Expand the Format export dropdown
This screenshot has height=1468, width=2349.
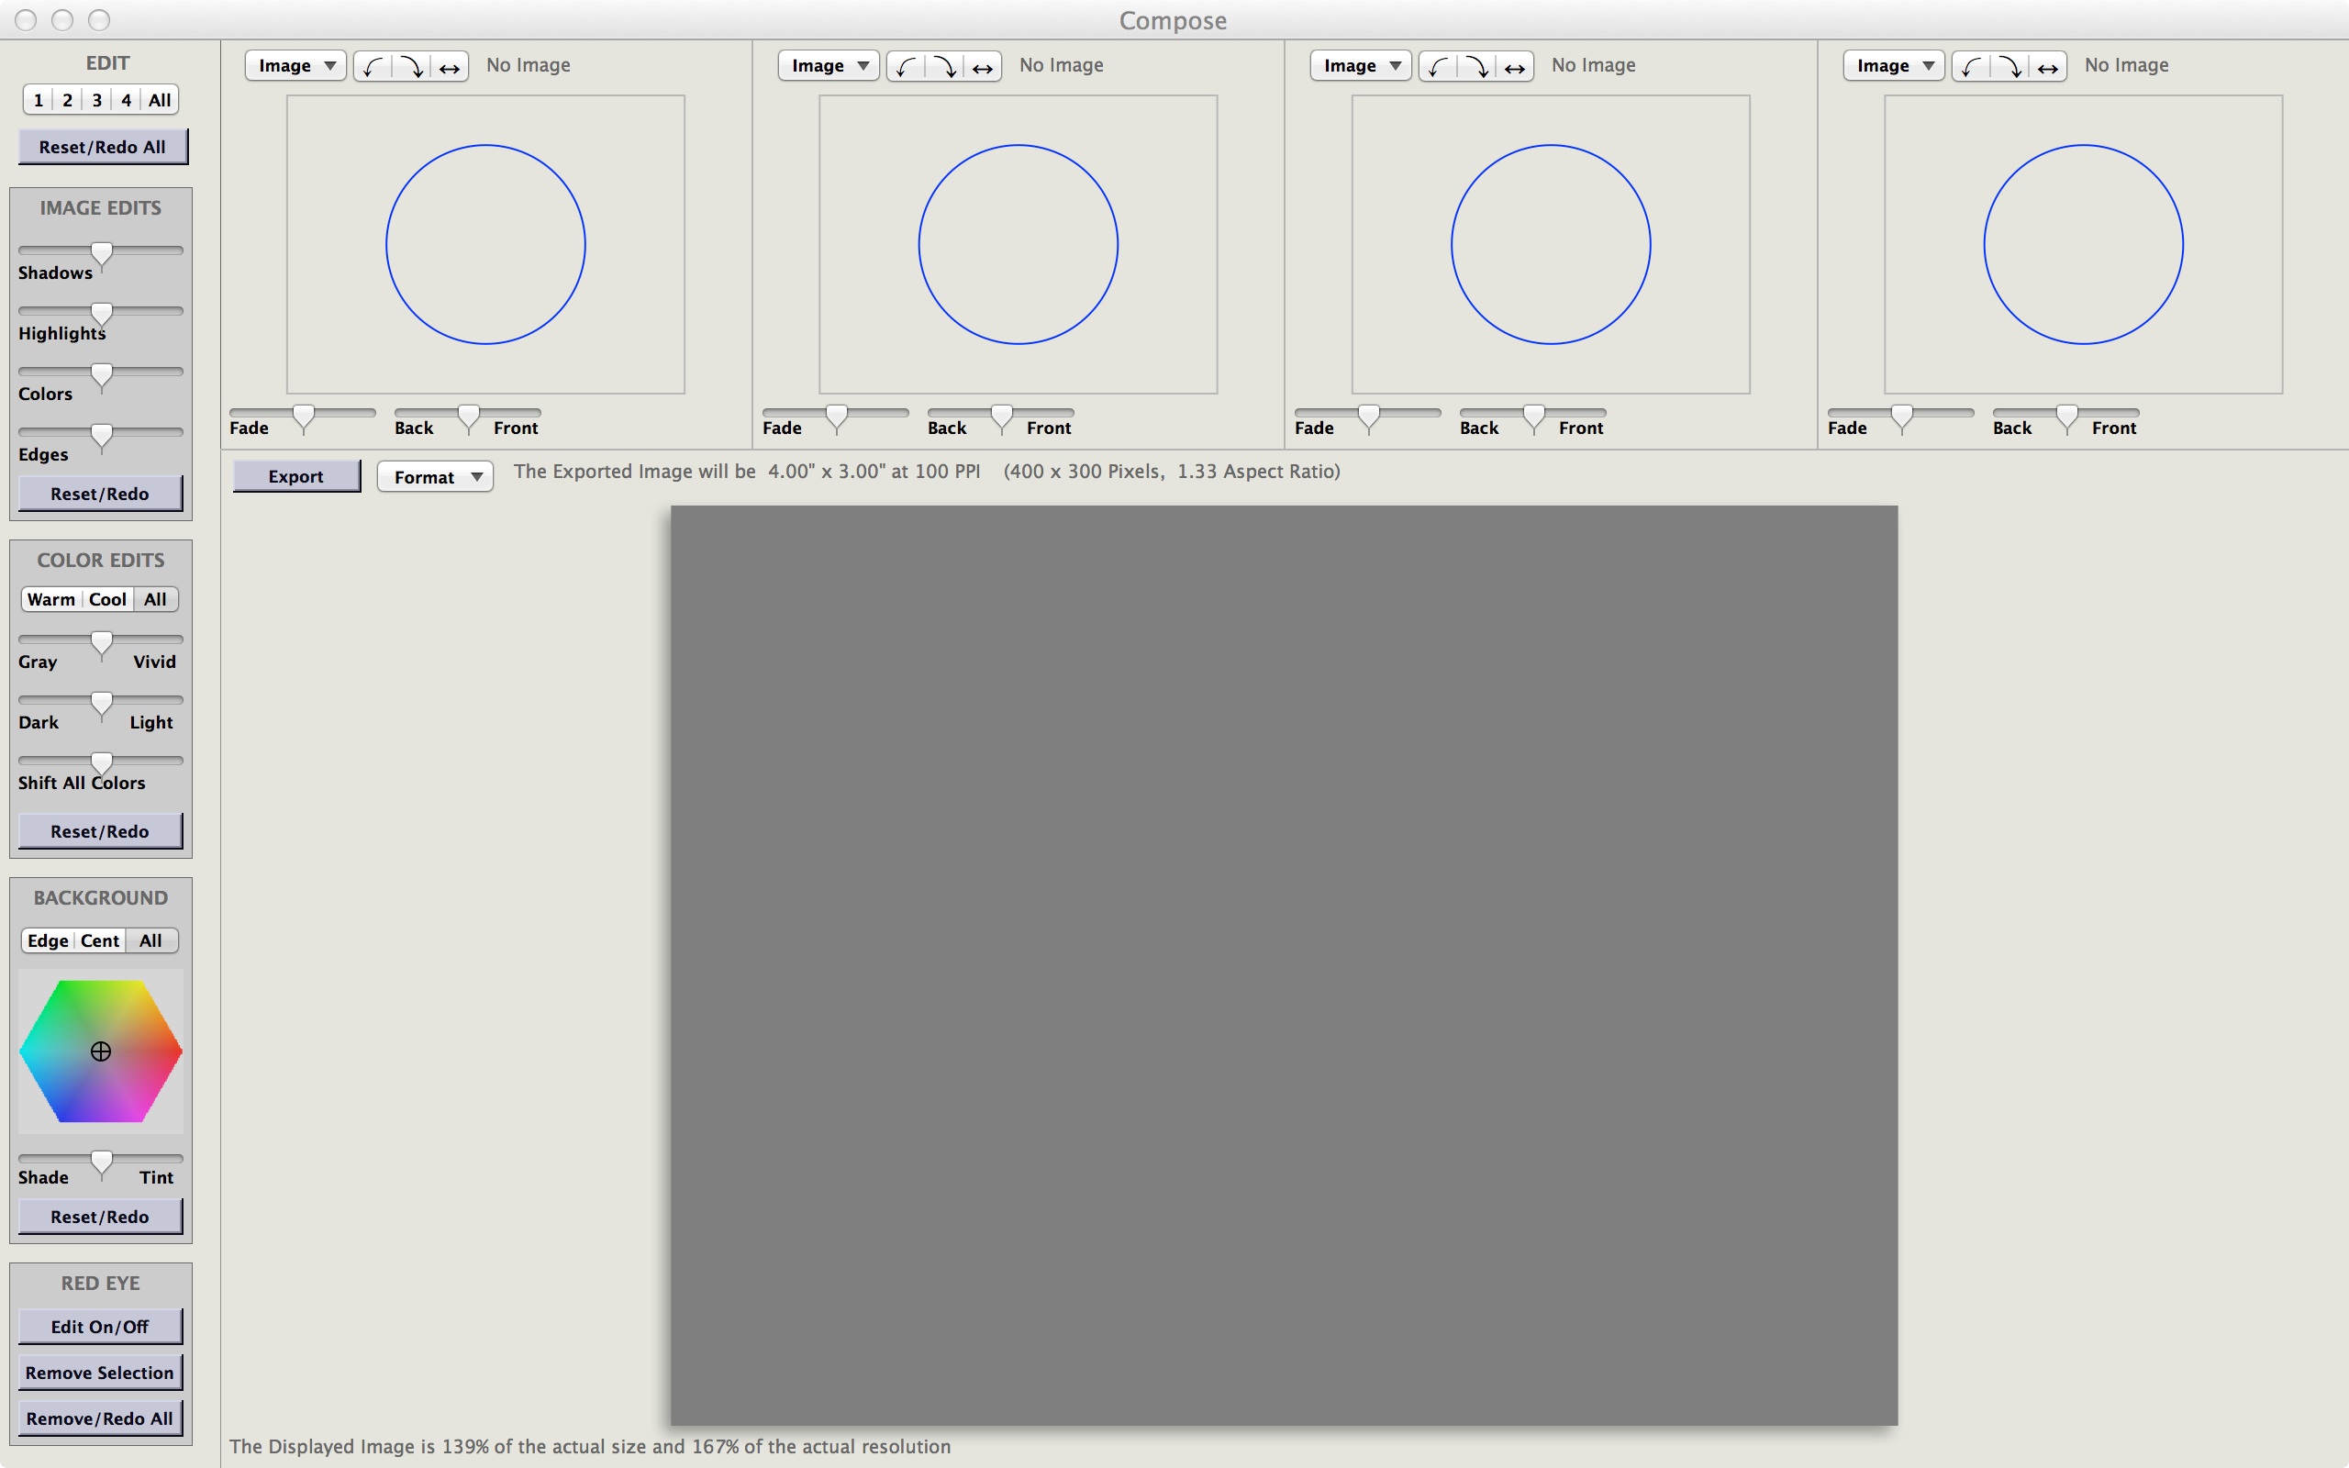431,475
